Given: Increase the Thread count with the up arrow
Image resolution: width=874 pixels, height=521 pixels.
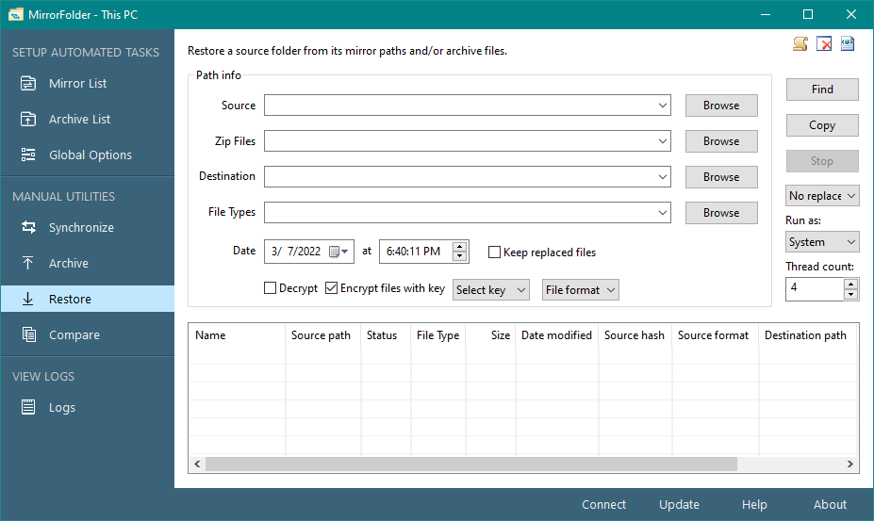Looking at the screenshot, I should [850, 285].
